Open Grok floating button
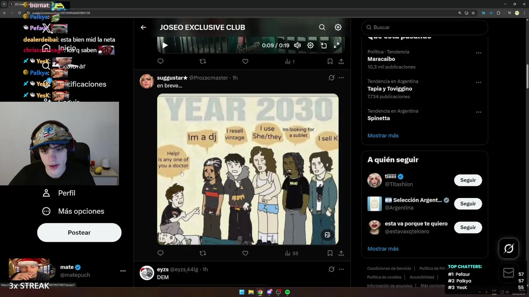Screen dimensions: 529x297 [x=509, y=248]
